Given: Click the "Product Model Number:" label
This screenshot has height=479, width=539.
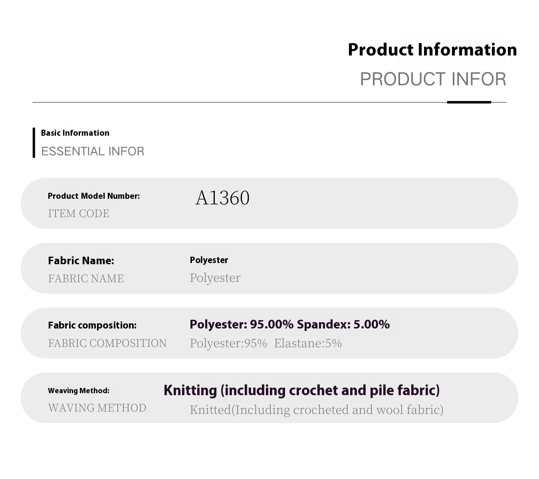Looking at the screenshot, I should click(x=94, y=196).
